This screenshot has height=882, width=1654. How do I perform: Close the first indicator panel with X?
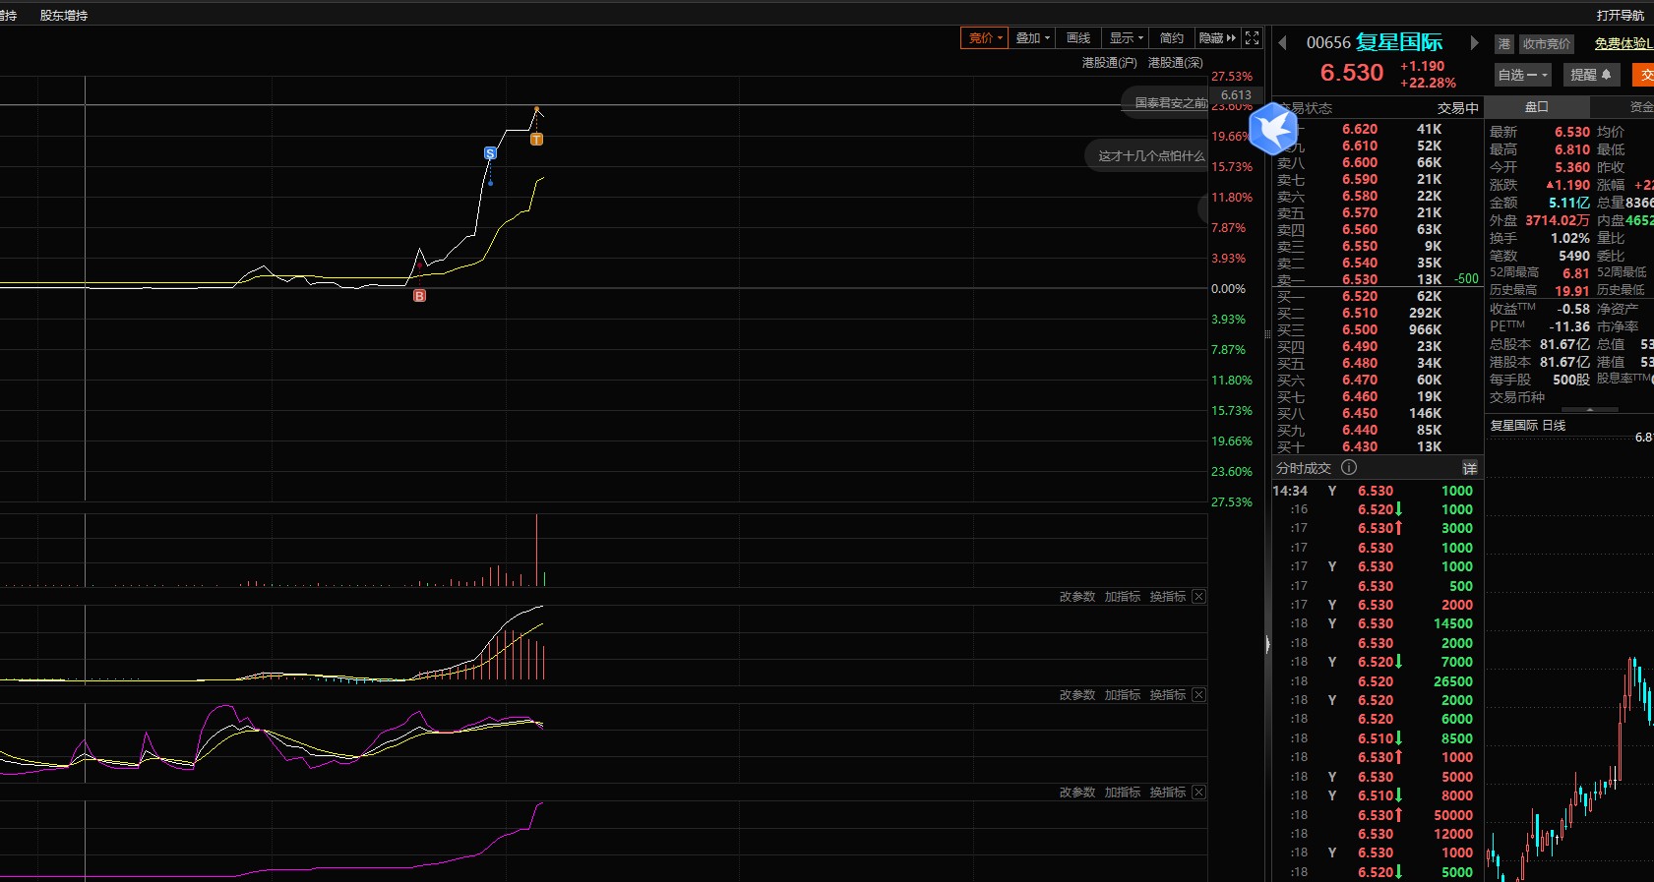click(x=1198, y=597)
